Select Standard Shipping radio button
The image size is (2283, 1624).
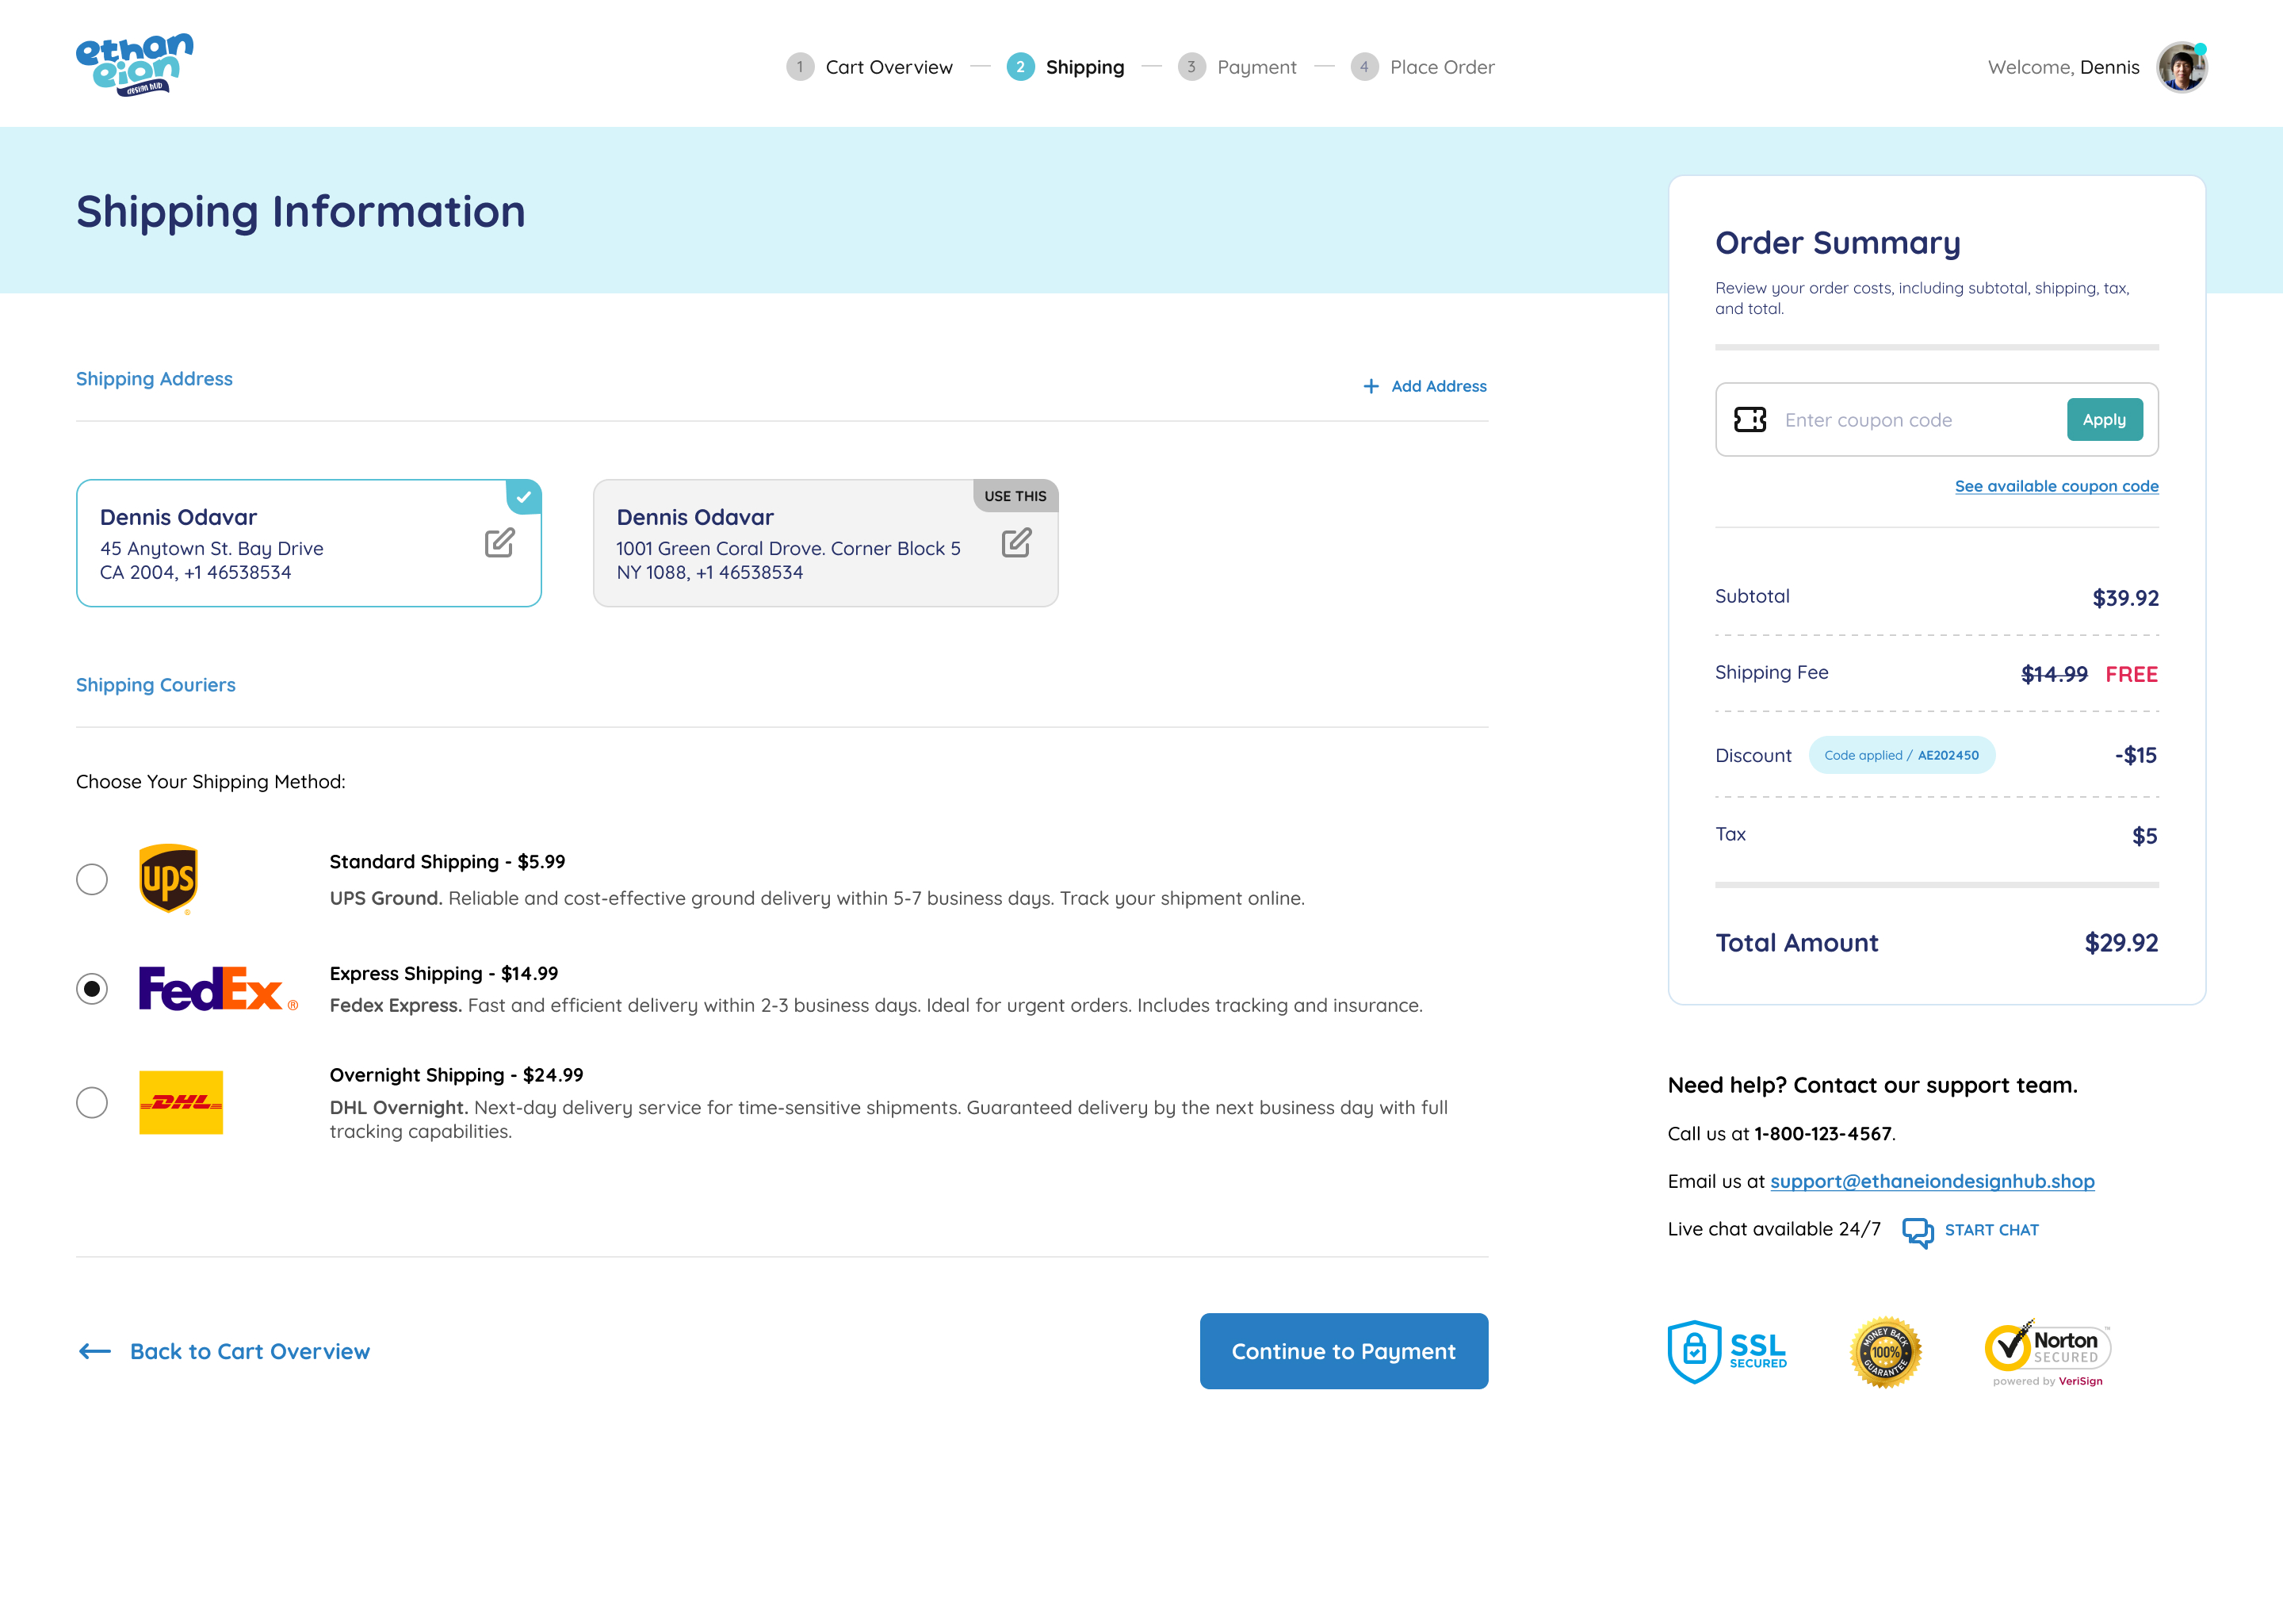coord(92,879)
